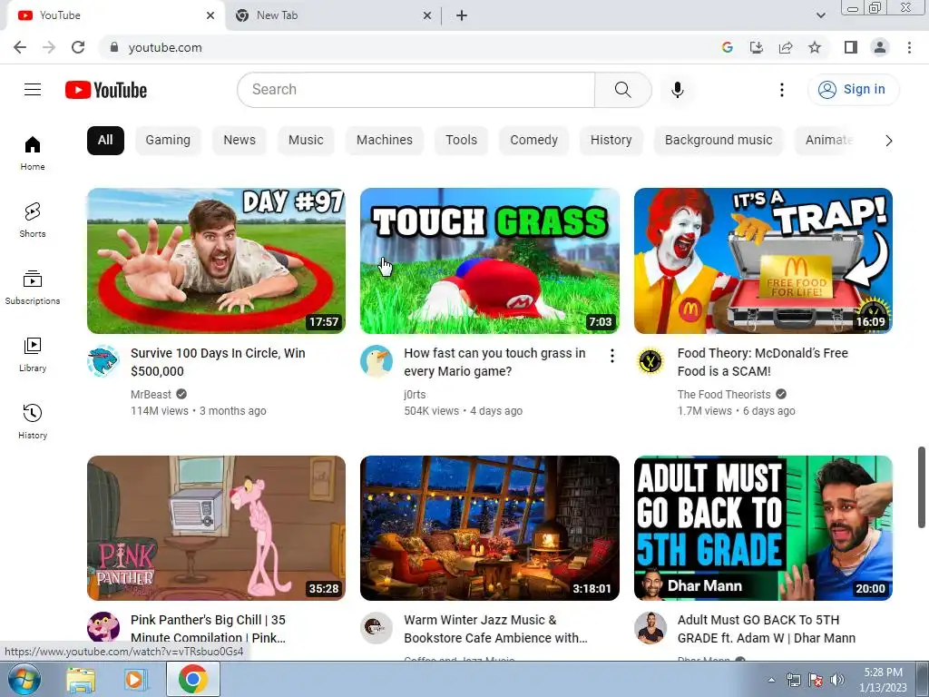929x697 pixels.
Task: Open 'How fast can you touch grass' title
Action: (x=494, y=362)
